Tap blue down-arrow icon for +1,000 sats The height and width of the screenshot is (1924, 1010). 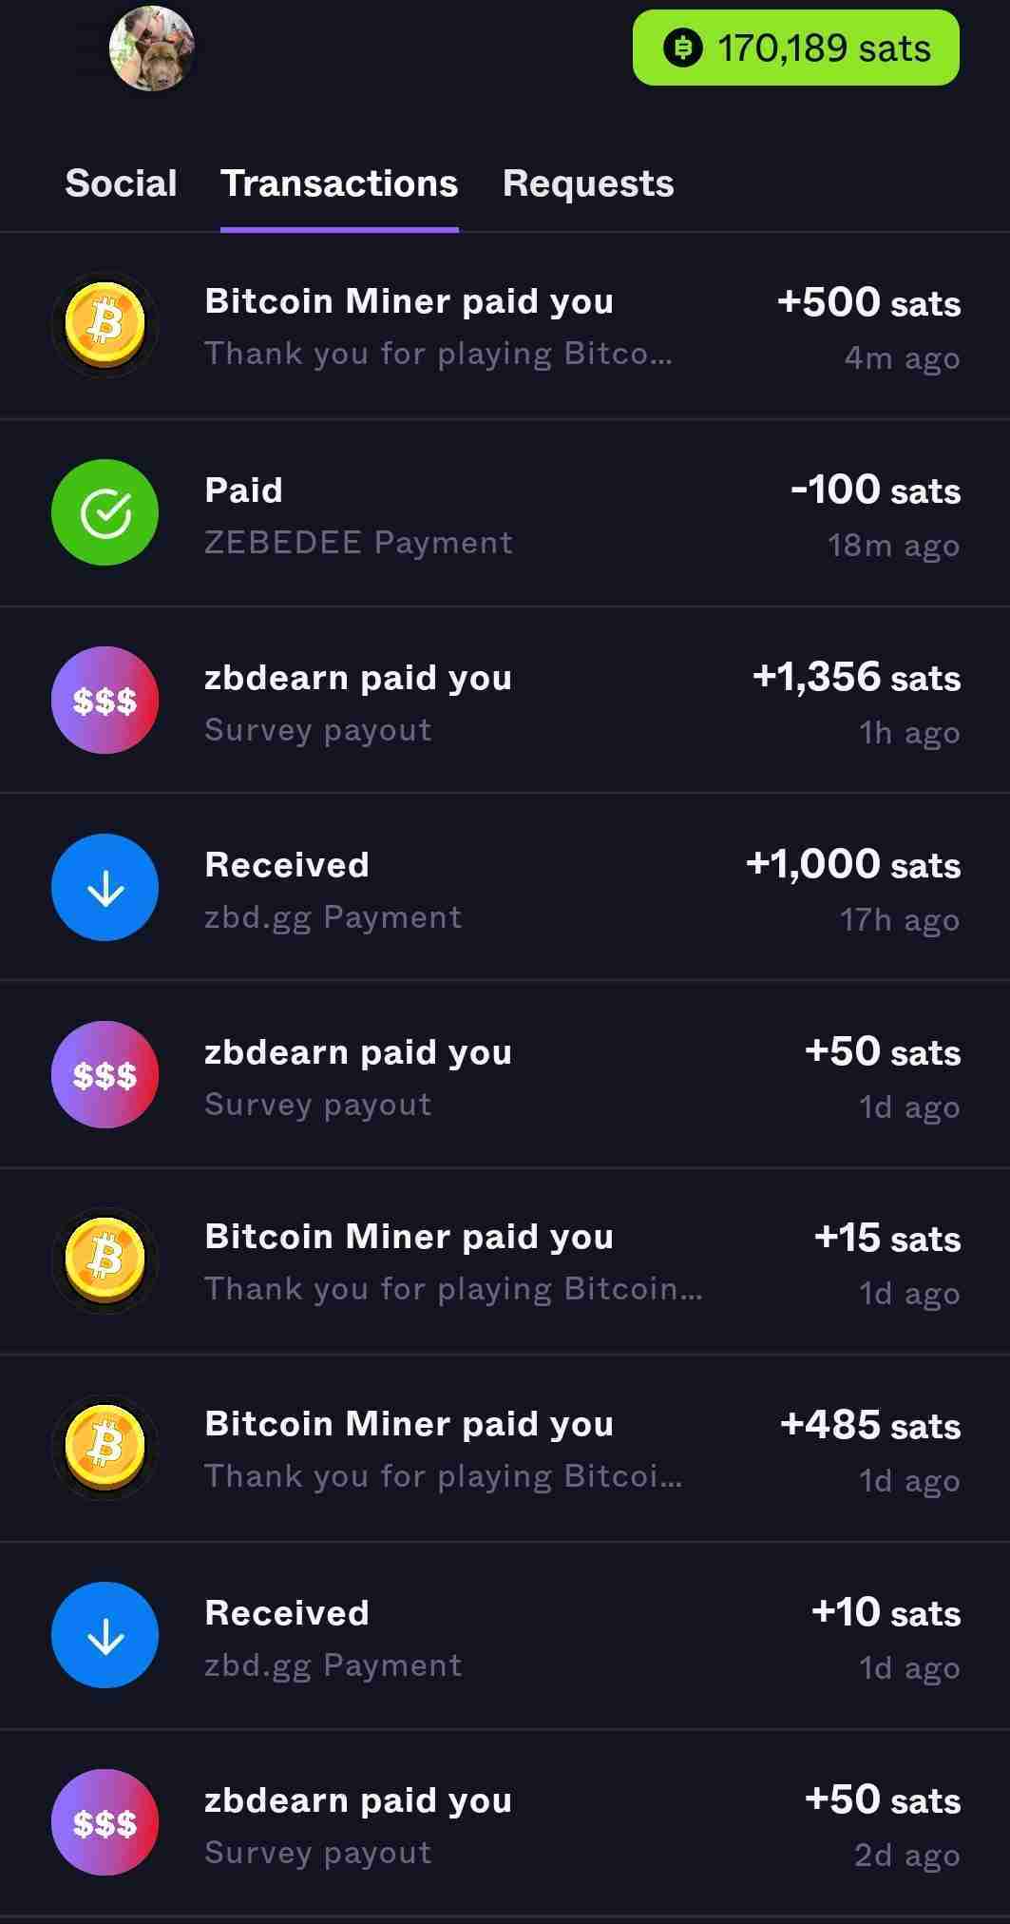coord(105,887)
